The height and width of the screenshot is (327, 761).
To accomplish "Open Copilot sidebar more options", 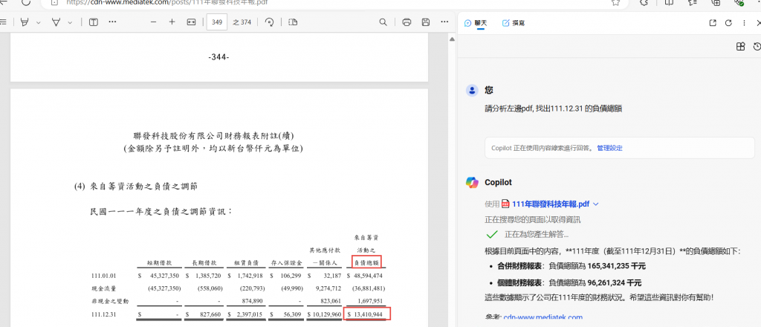I will pyautogui.click(x=744, y=23).
